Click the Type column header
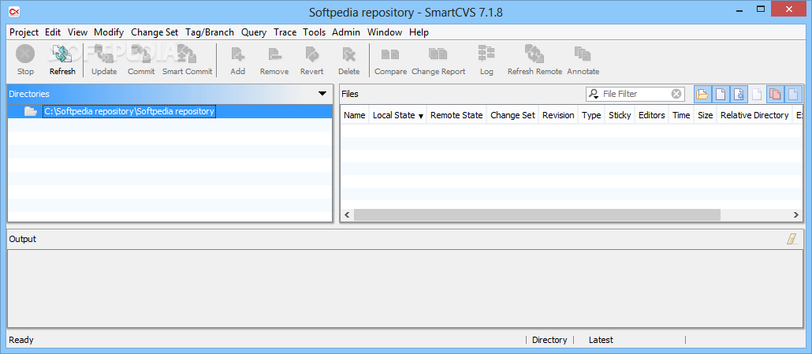812x354 pixels. click(591, 115)
